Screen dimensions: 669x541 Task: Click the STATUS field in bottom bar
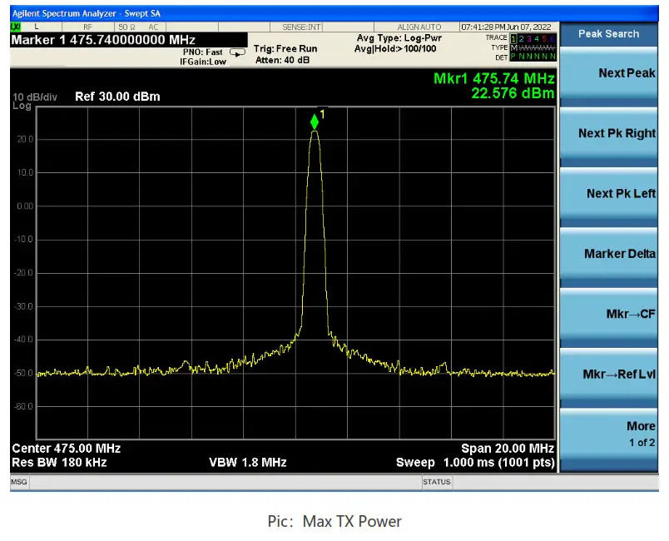tap(437, 482)
